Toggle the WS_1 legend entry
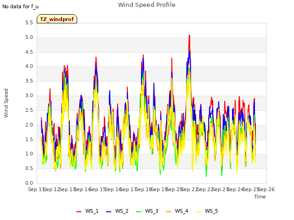The image size is (294, 220). [x=87, y=211]
